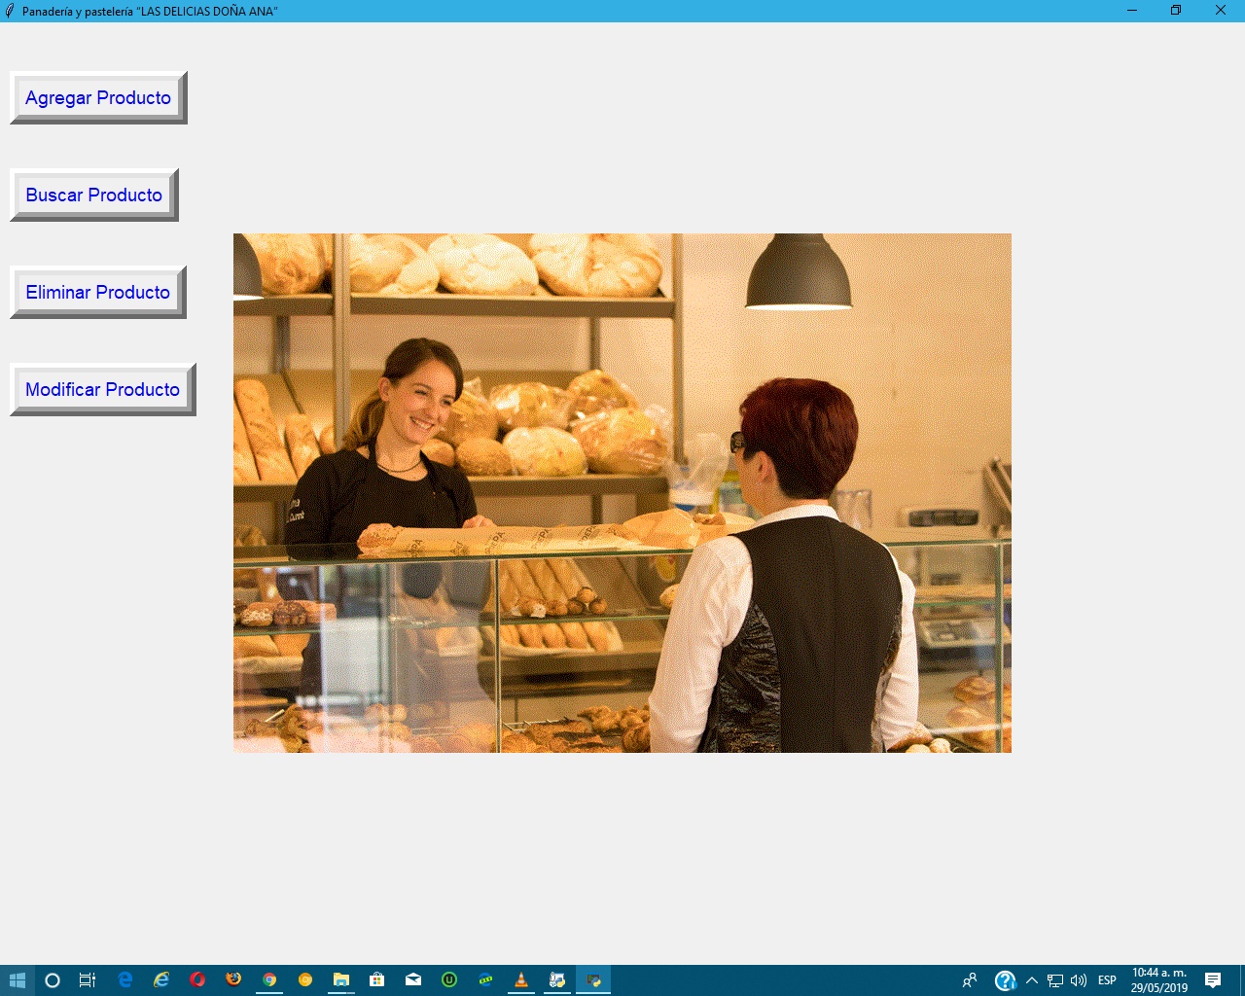The width and height of the screenshot is (1245, 996).
Task: Open the ESP input language selector
Action: 1107,979
